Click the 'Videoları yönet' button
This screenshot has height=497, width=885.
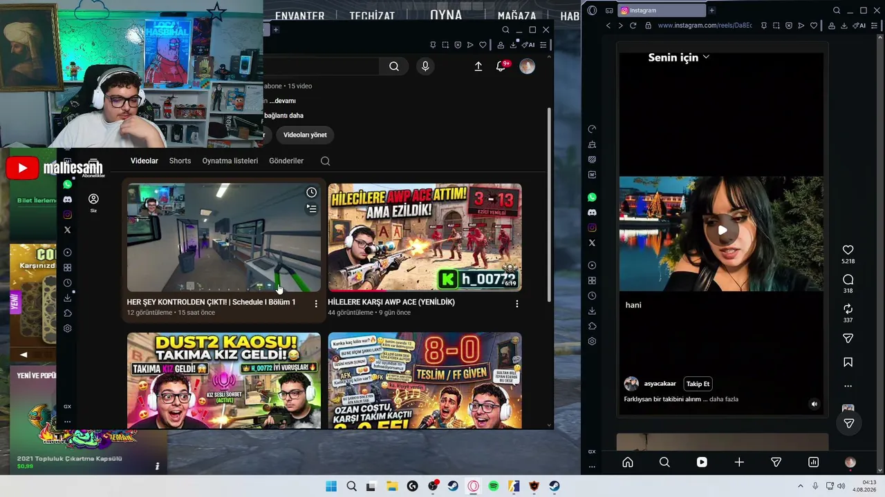click(x=305, y=135)
